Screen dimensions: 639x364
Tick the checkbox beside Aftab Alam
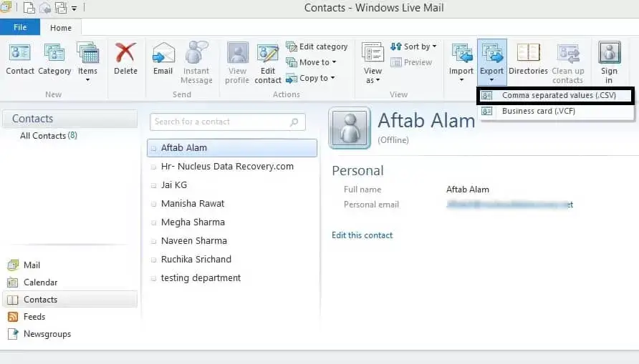tap(153, 149)
